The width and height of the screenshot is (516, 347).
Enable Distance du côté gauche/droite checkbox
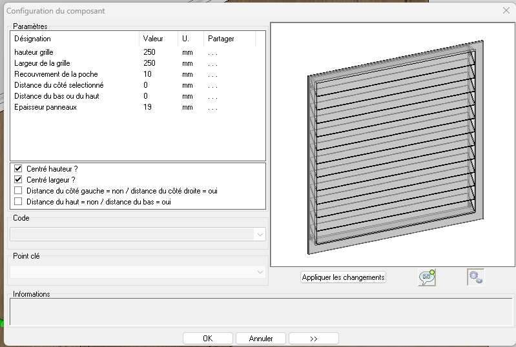pos(18,190)
